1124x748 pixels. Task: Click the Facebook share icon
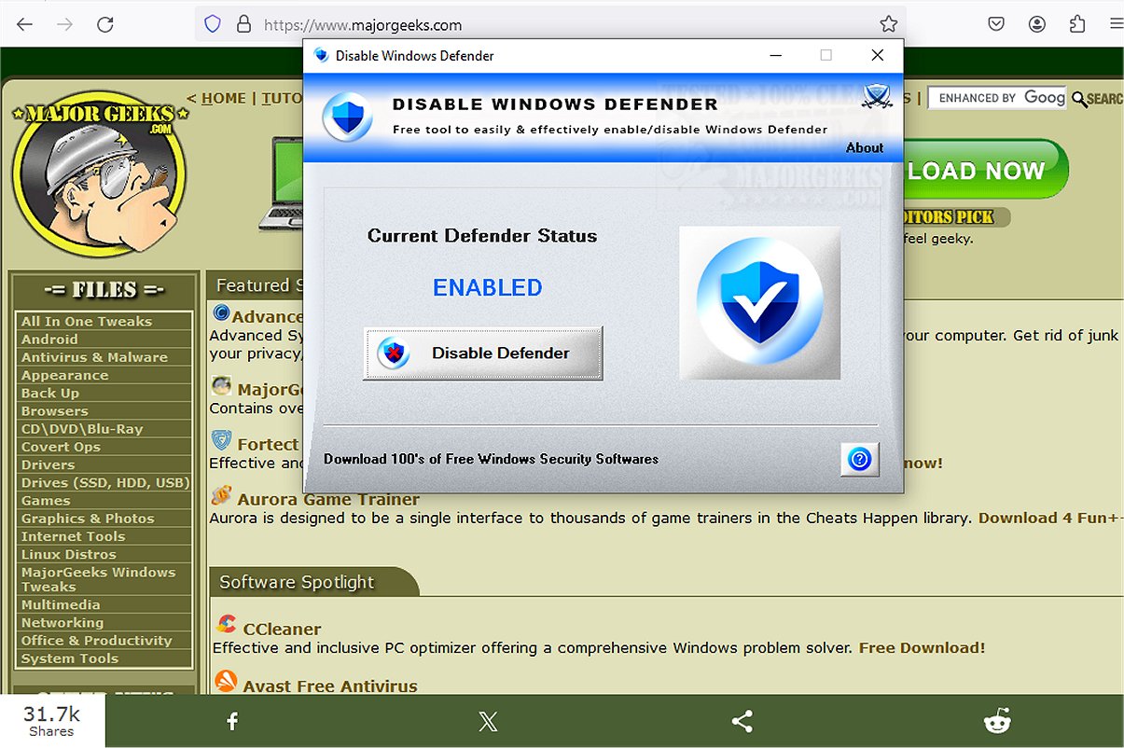click(231, 720)
